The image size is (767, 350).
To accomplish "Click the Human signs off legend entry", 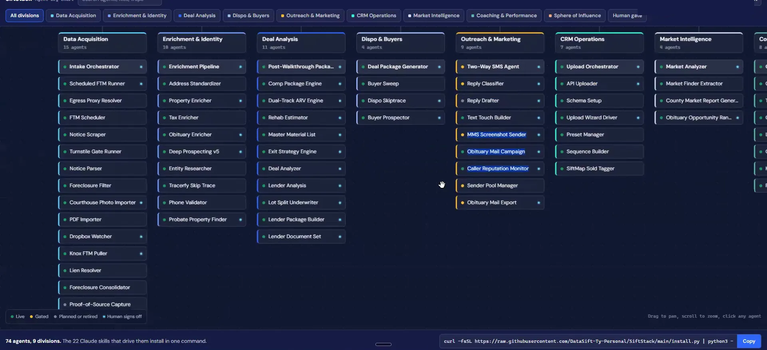I will tap(122, 316).
